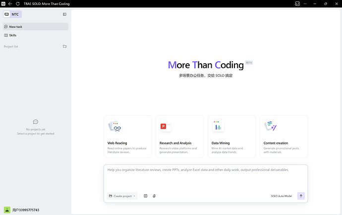Expand the Create project dropdown

coord(122,196)
